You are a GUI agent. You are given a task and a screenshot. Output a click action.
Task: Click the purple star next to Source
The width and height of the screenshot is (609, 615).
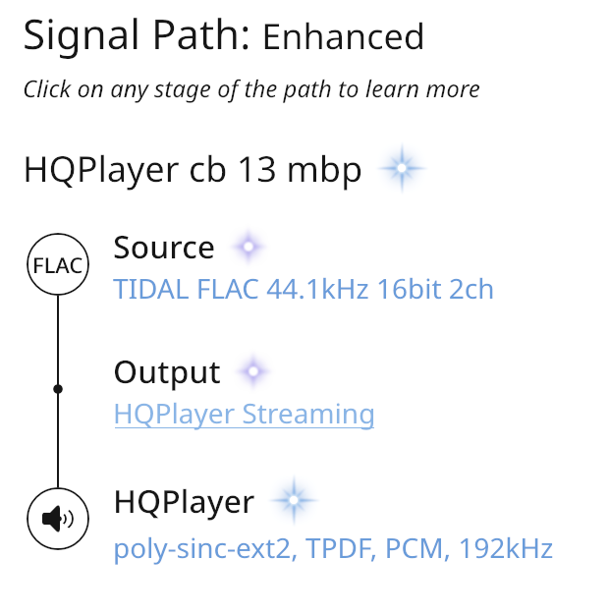[x=249, y=247]
